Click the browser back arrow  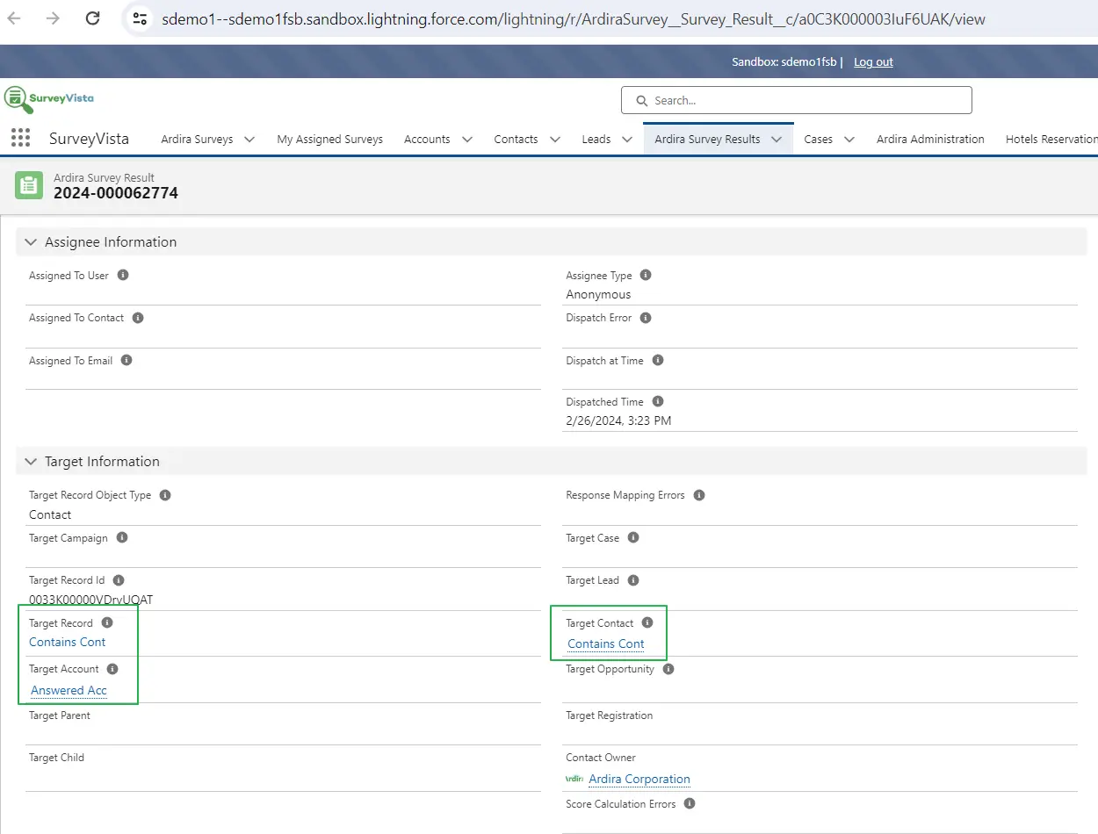click(14, 18)
